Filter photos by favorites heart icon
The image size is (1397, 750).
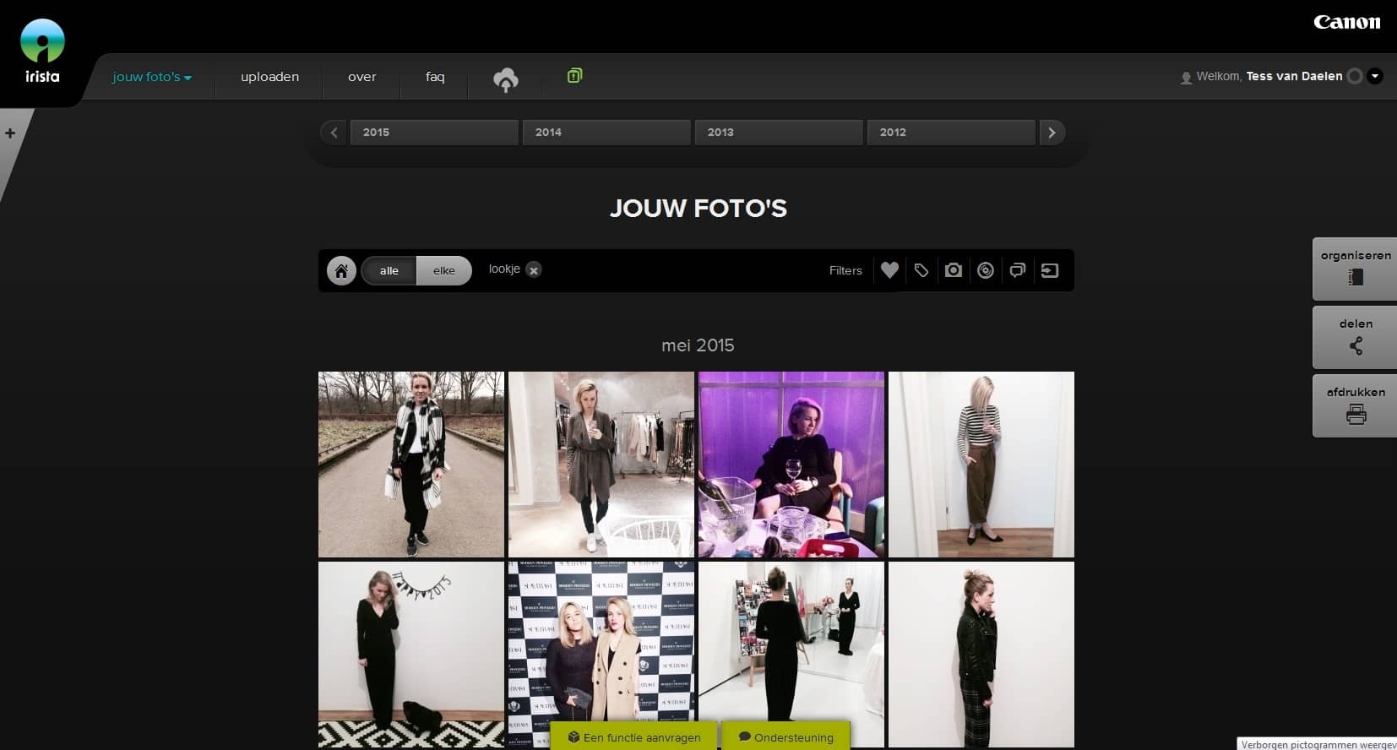889,270
